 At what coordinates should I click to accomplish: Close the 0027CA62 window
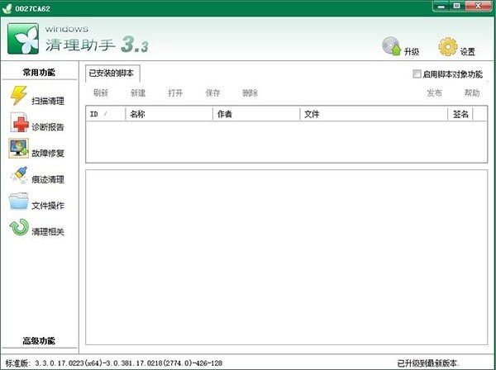[x=478, y=7]
